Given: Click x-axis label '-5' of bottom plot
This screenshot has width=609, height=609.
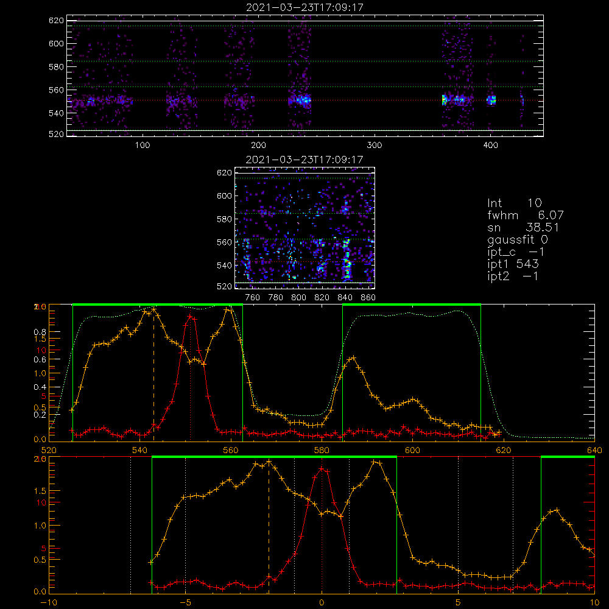Looking at the screenshot, I should (185, 603).
